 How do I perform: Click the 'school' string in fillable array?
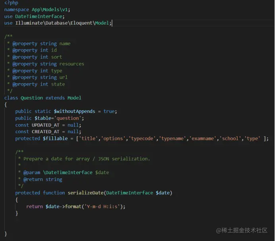point(230,138)
